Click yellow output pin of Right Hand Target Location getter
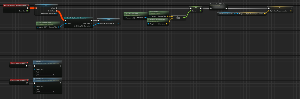Screen dimensions: 300x99 click(x=265, y=14)
